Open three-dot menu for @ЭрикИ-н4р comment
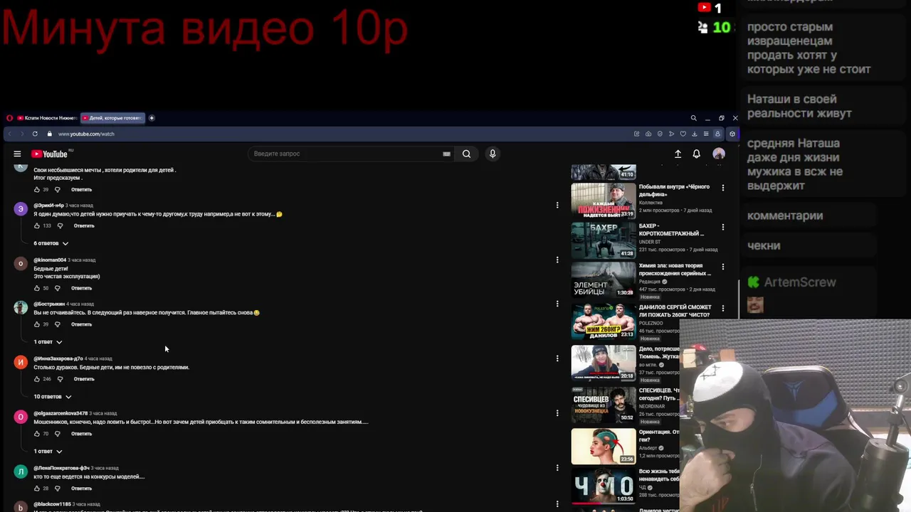Screen dimensions: 911x512 (x=557, y=206)
